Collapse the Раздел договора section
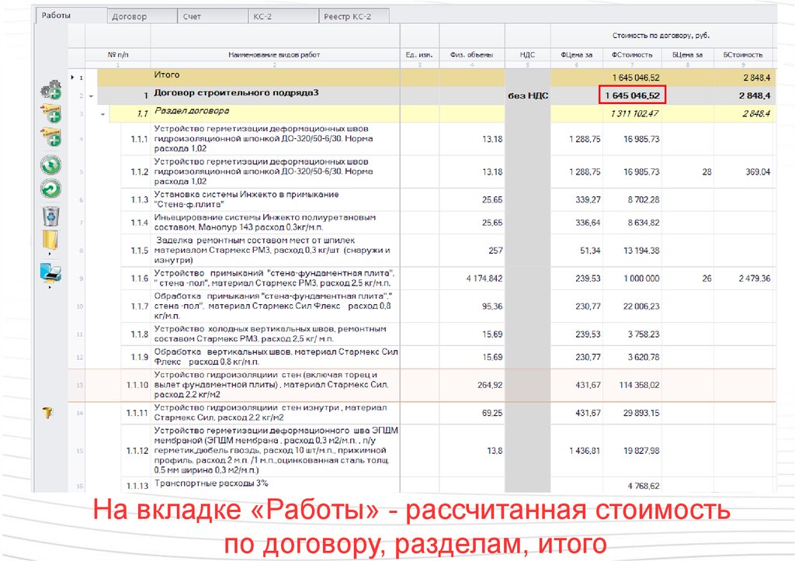 tap(102, 114)
